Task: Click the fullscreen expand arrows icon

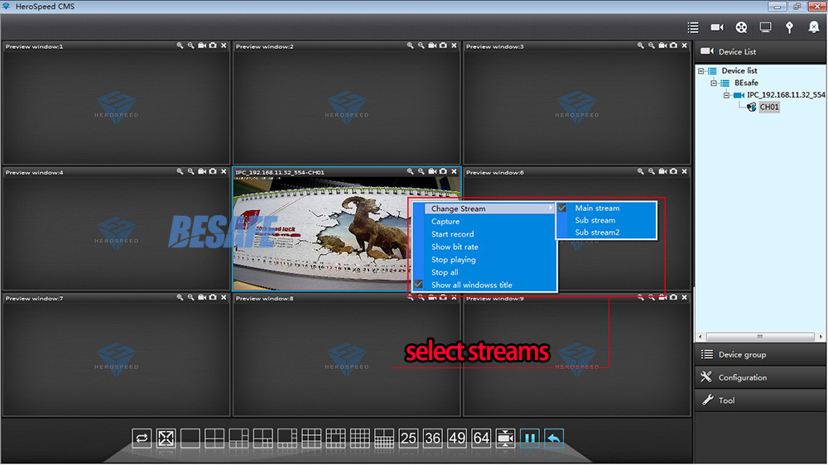Action: [166, 438]
